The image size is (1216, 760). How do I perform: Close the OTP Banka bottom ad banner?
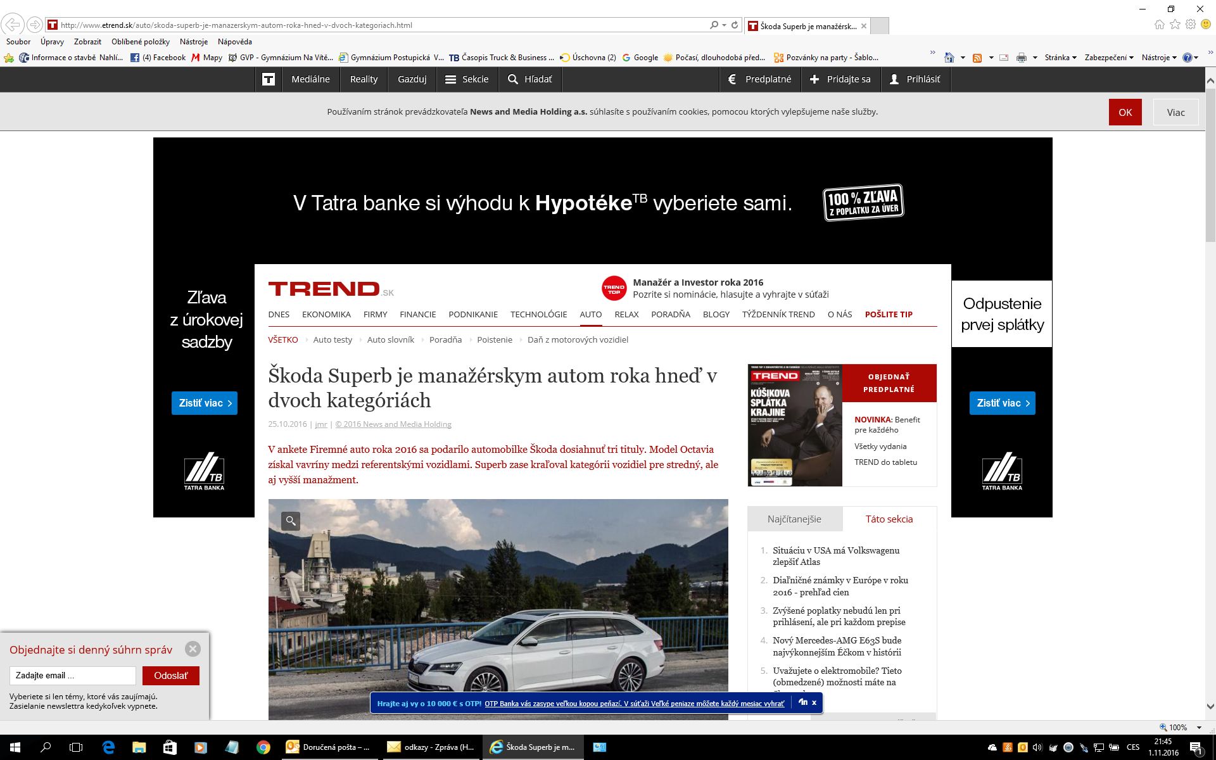click(x=814, y=702)
